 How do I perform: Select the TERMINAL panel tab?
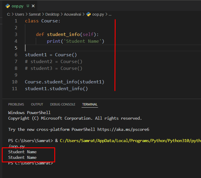pyautogui.click(x=90, y=104)
